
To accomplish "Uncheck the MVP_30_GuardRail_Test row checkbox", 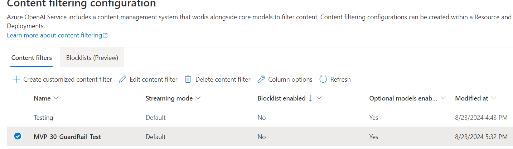I will click(17, 136).
